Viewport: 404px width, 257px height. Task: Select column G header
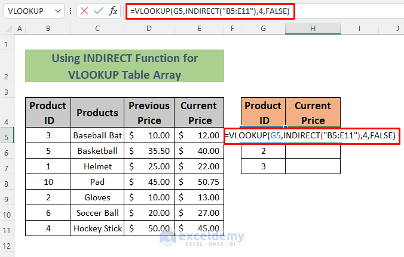click(263, 29)
